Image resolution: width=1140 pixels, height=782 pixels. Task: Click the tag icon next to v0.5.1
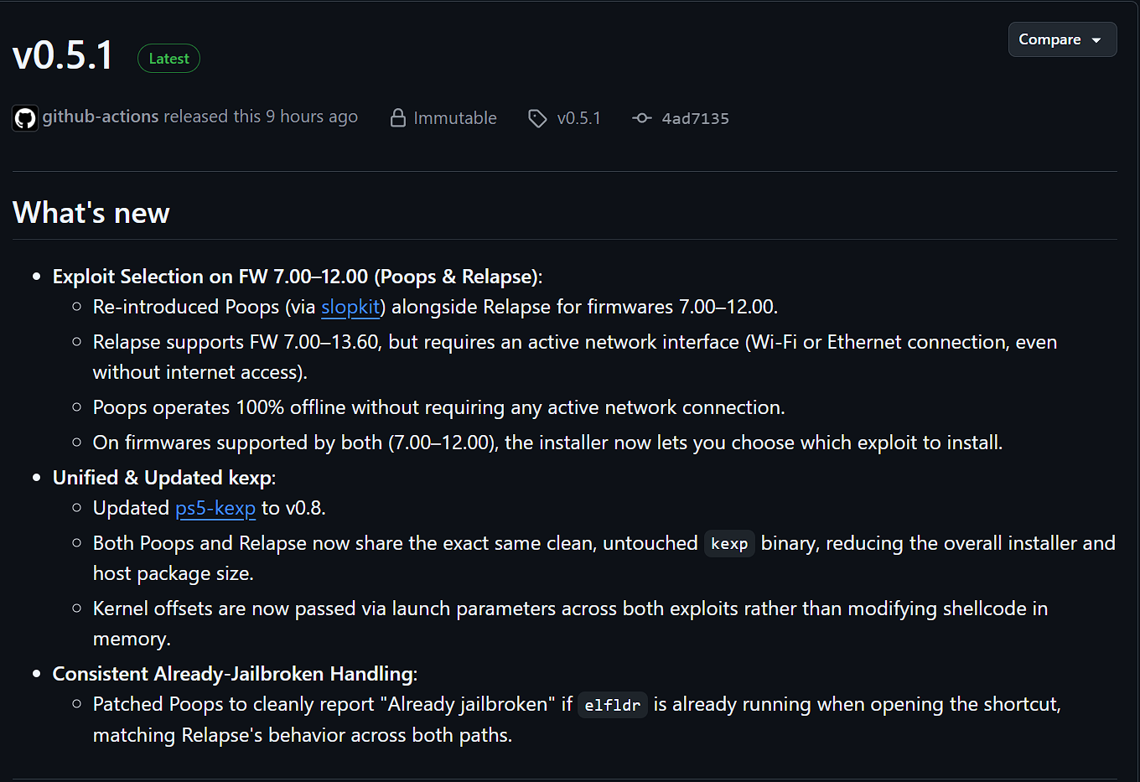(x=537, y=118)
